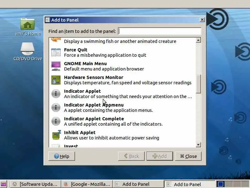This screenshot has height=188, width=250.
Task: Select the GNOME Main Menu icon
Action: pos(56,66)
